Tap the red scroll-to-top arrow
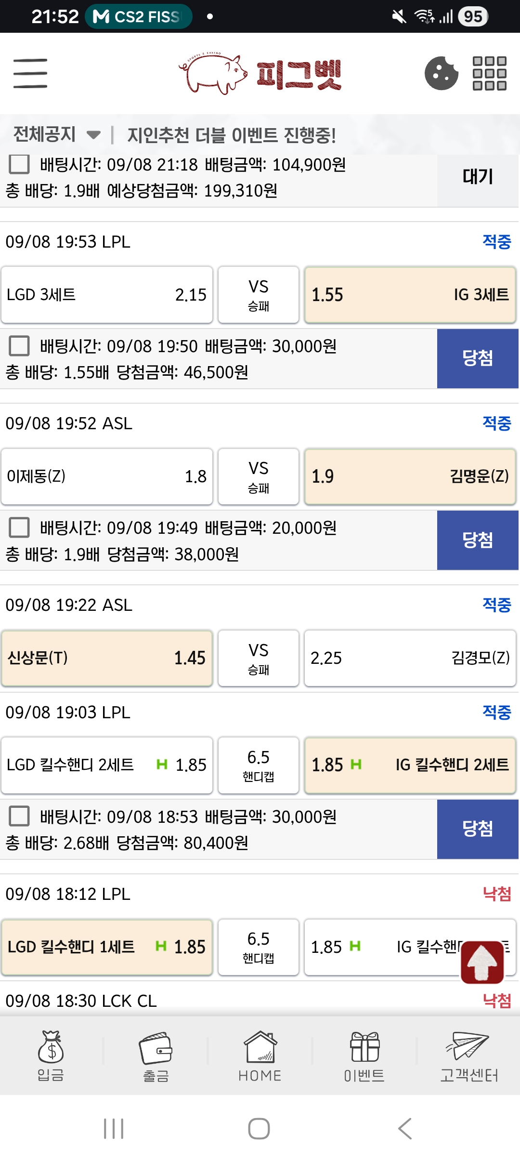The image size is (520, 1160). click(x=482, y=962)
